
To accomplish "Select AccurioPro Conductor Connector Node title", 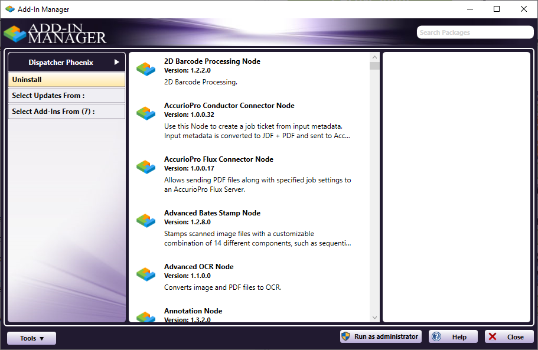I will (229, 106).
